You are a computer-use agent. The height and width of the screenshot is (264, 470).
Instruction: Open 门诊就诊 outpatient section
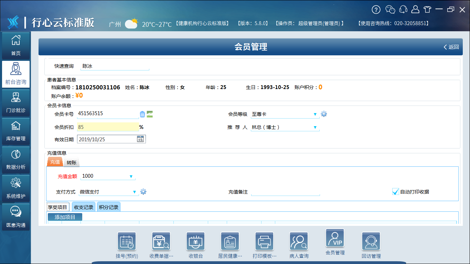[x=16, y=102]
